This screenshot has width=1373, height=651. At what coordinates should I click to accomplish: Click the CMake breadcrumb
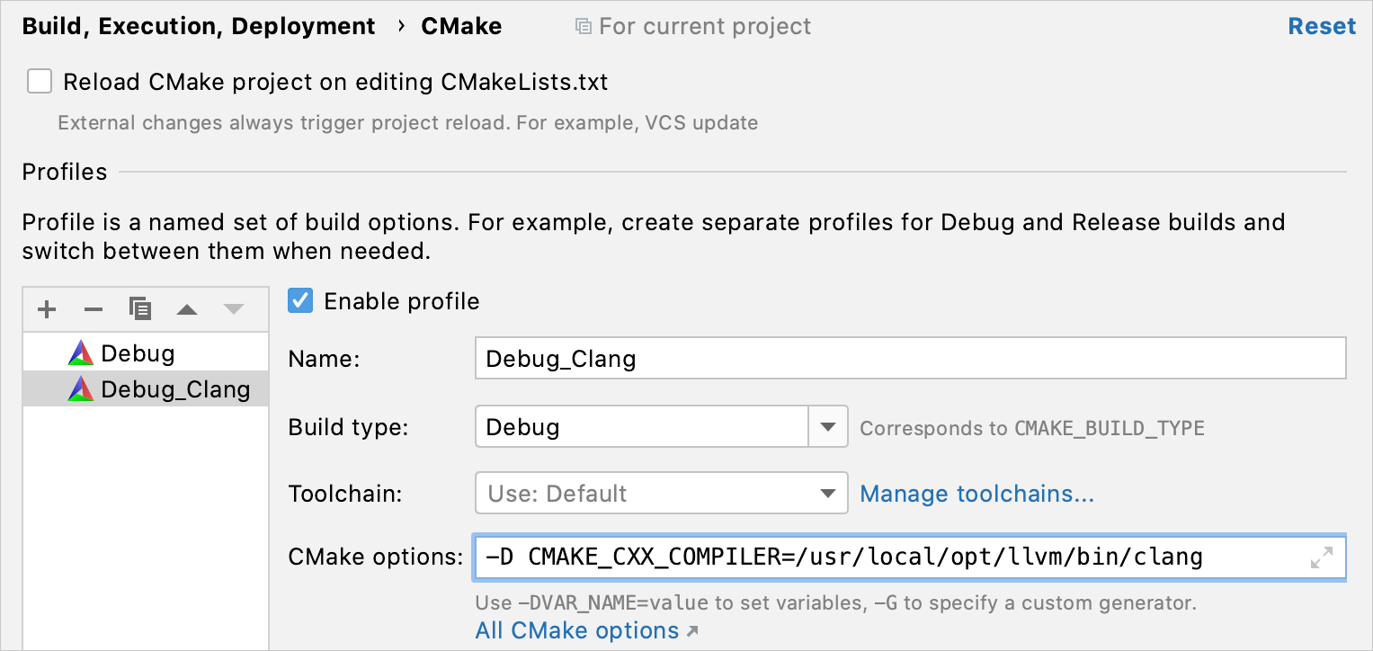point(461,25)
